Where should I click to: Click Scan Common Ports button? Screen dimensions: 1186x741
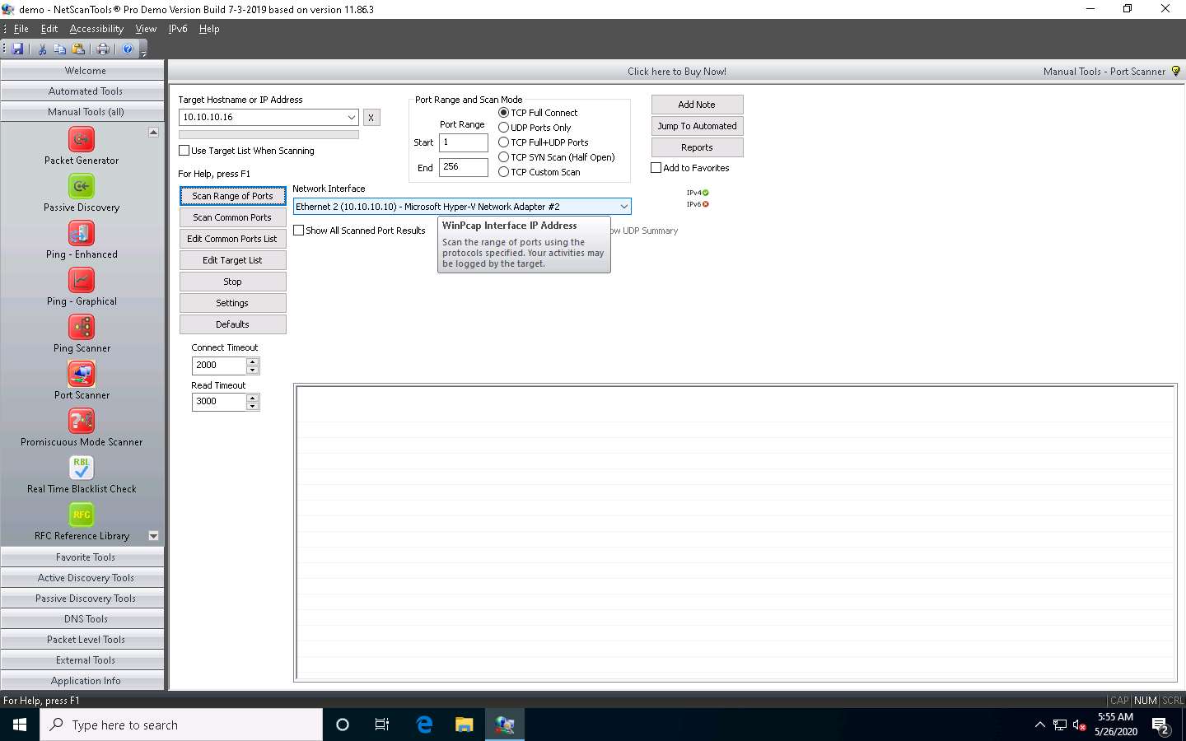coord(233,217)
